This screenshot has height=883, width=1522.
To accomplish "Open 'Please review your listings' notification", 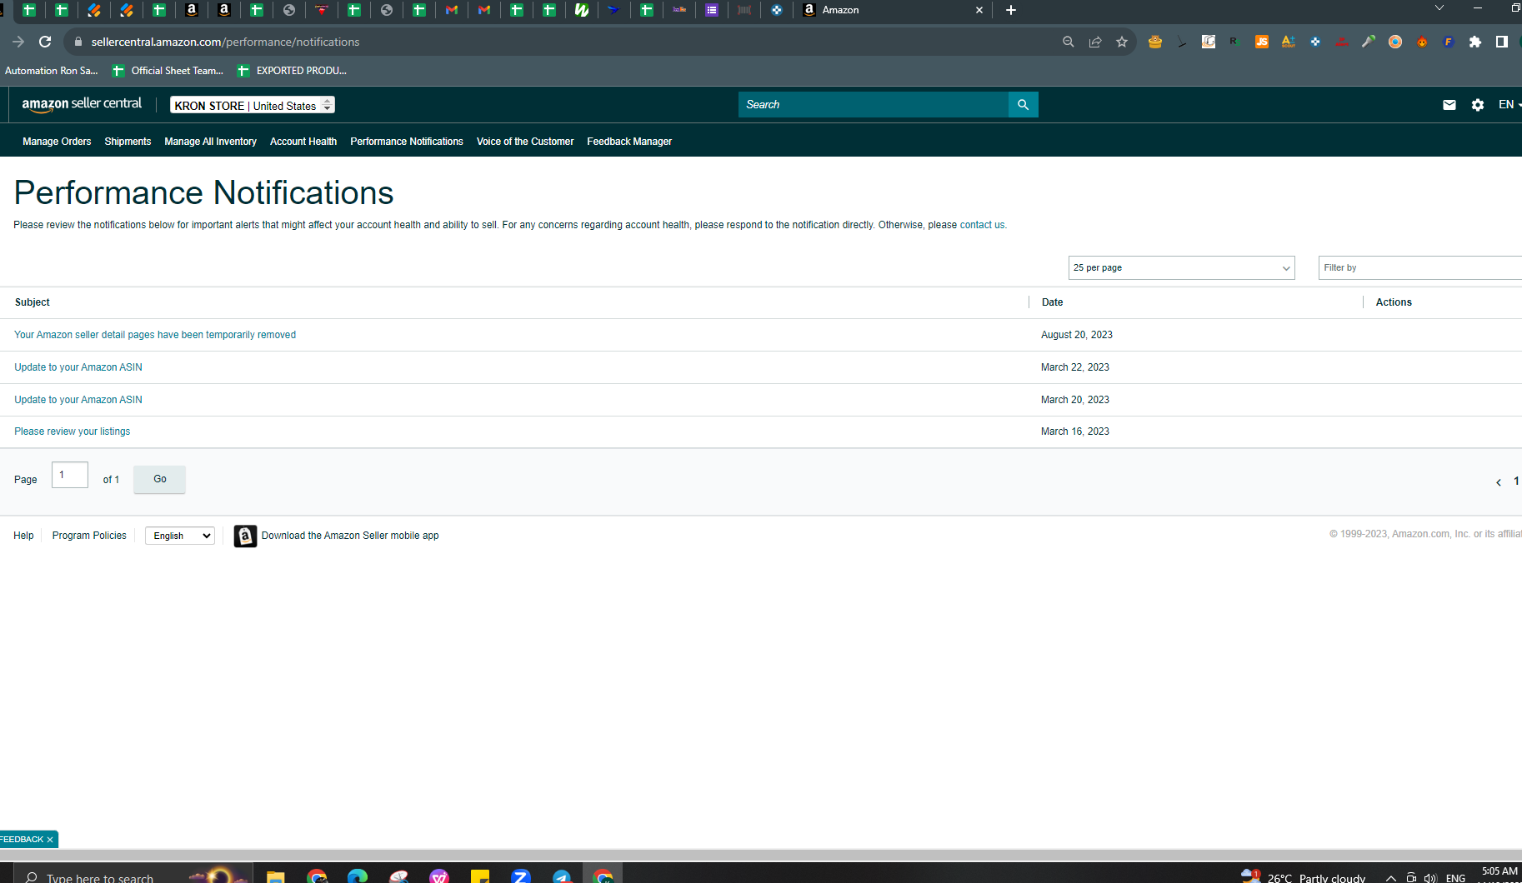I will tap(72, 432).
